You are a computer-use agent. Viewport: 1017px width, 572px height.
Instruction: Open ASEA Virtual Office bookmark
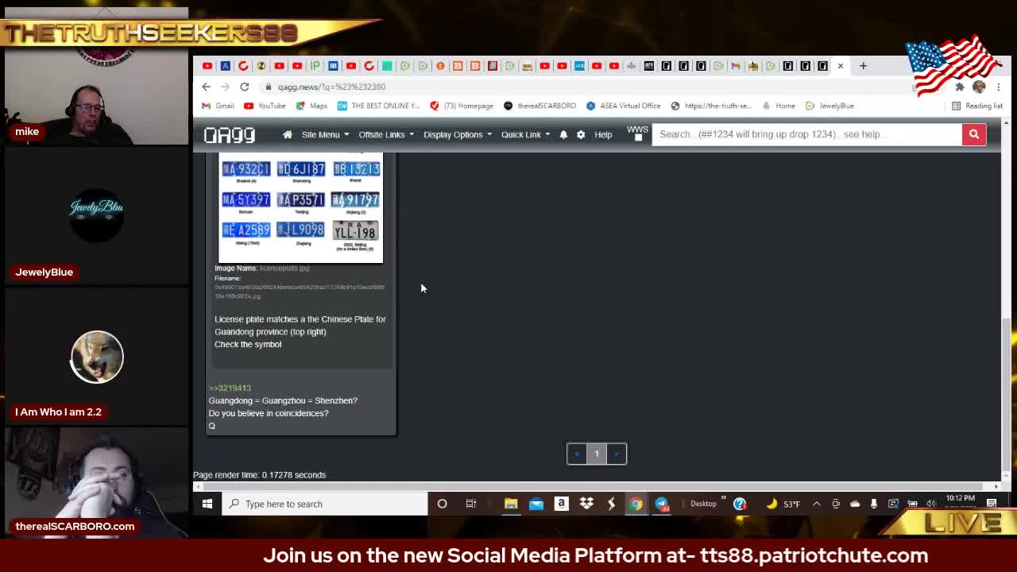click(x=624, y=106)
